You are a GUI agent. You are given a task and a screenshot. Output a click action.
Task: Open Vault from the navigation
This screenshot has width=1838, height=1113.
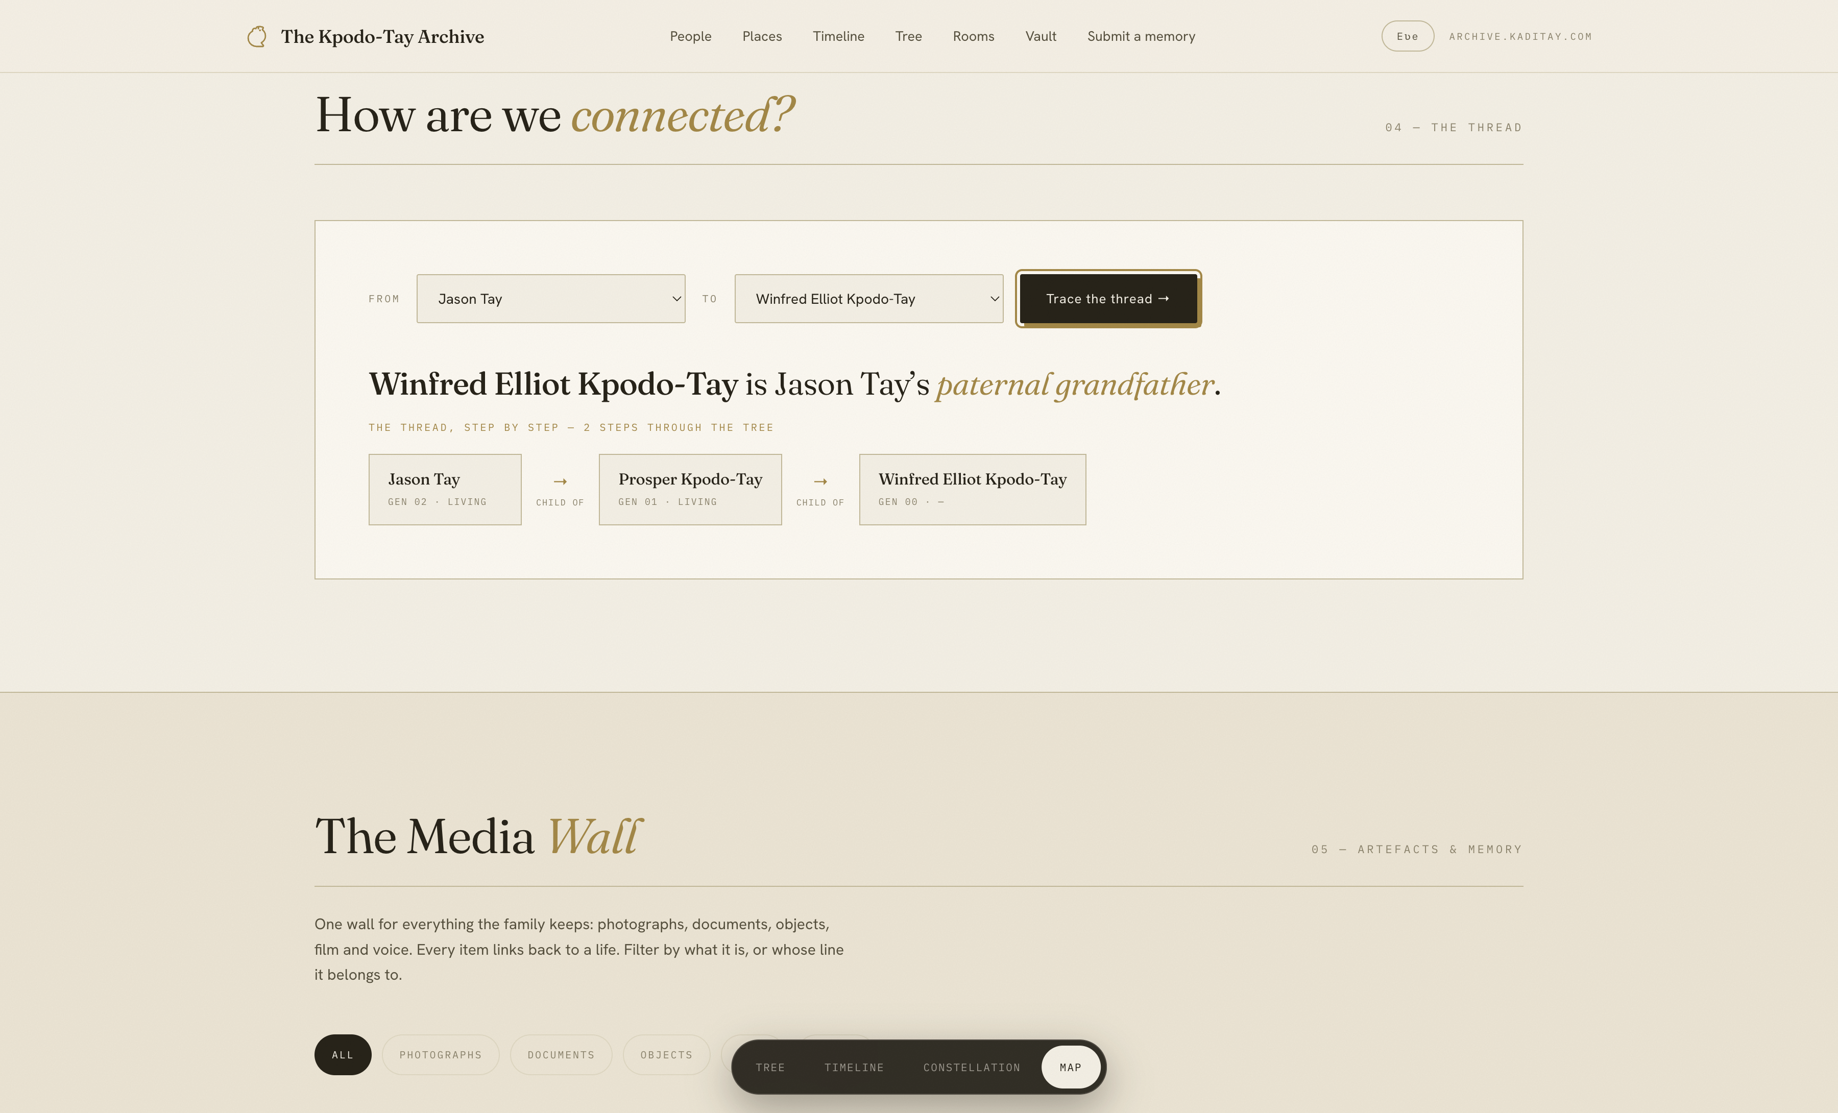1041,37
